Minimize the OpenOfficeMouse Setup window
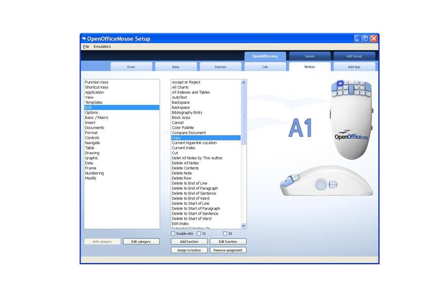This screenshot has width=439, height=296. (358, 39)
